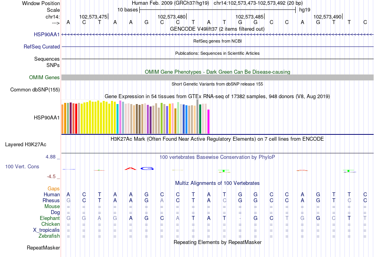The height and width of the screenshot is (257, 374).
Task: Select the X_tropicalis alignment row label
Action: [x=46, y=230]
